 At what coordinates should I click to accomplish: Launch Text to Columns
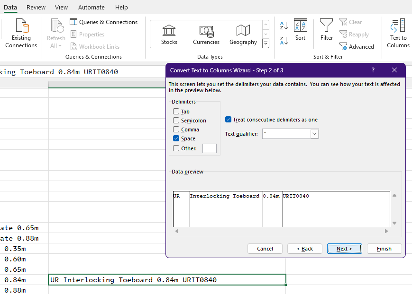pyautogui.click(x=398, y=33)
